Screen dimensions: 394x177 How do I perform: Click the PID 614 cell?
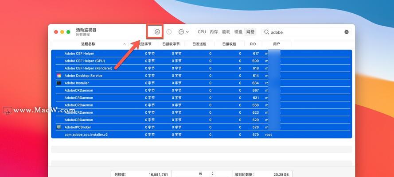coord(256,76)
